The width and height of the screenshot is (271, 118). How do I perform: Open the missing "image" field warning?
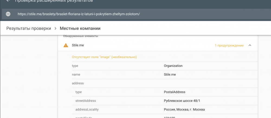[104, 57]
